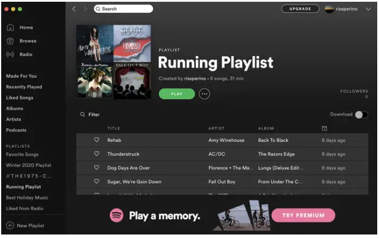The width and height of the screenshot is (379, 238).
Task: Click the green PLAY button
Action: [177, 94]
